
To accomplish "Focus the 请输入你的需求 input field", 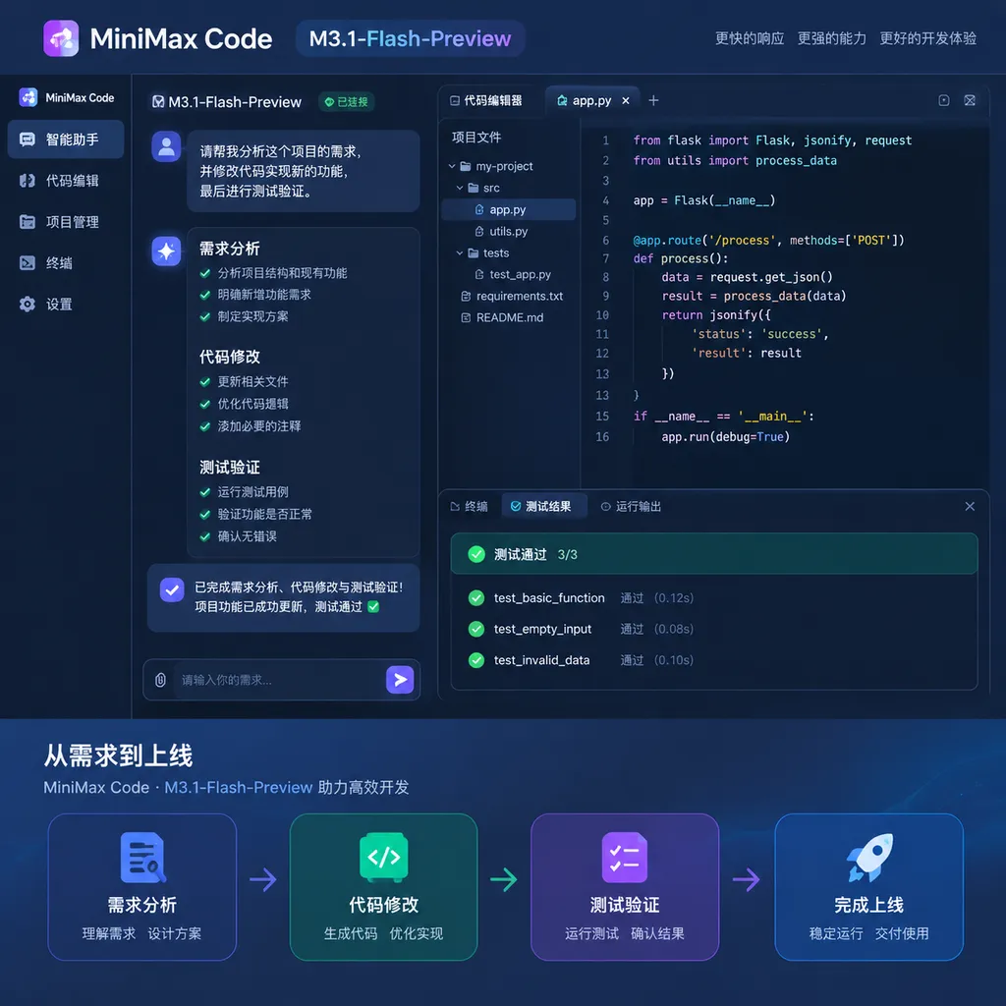I will pos(277,680).
